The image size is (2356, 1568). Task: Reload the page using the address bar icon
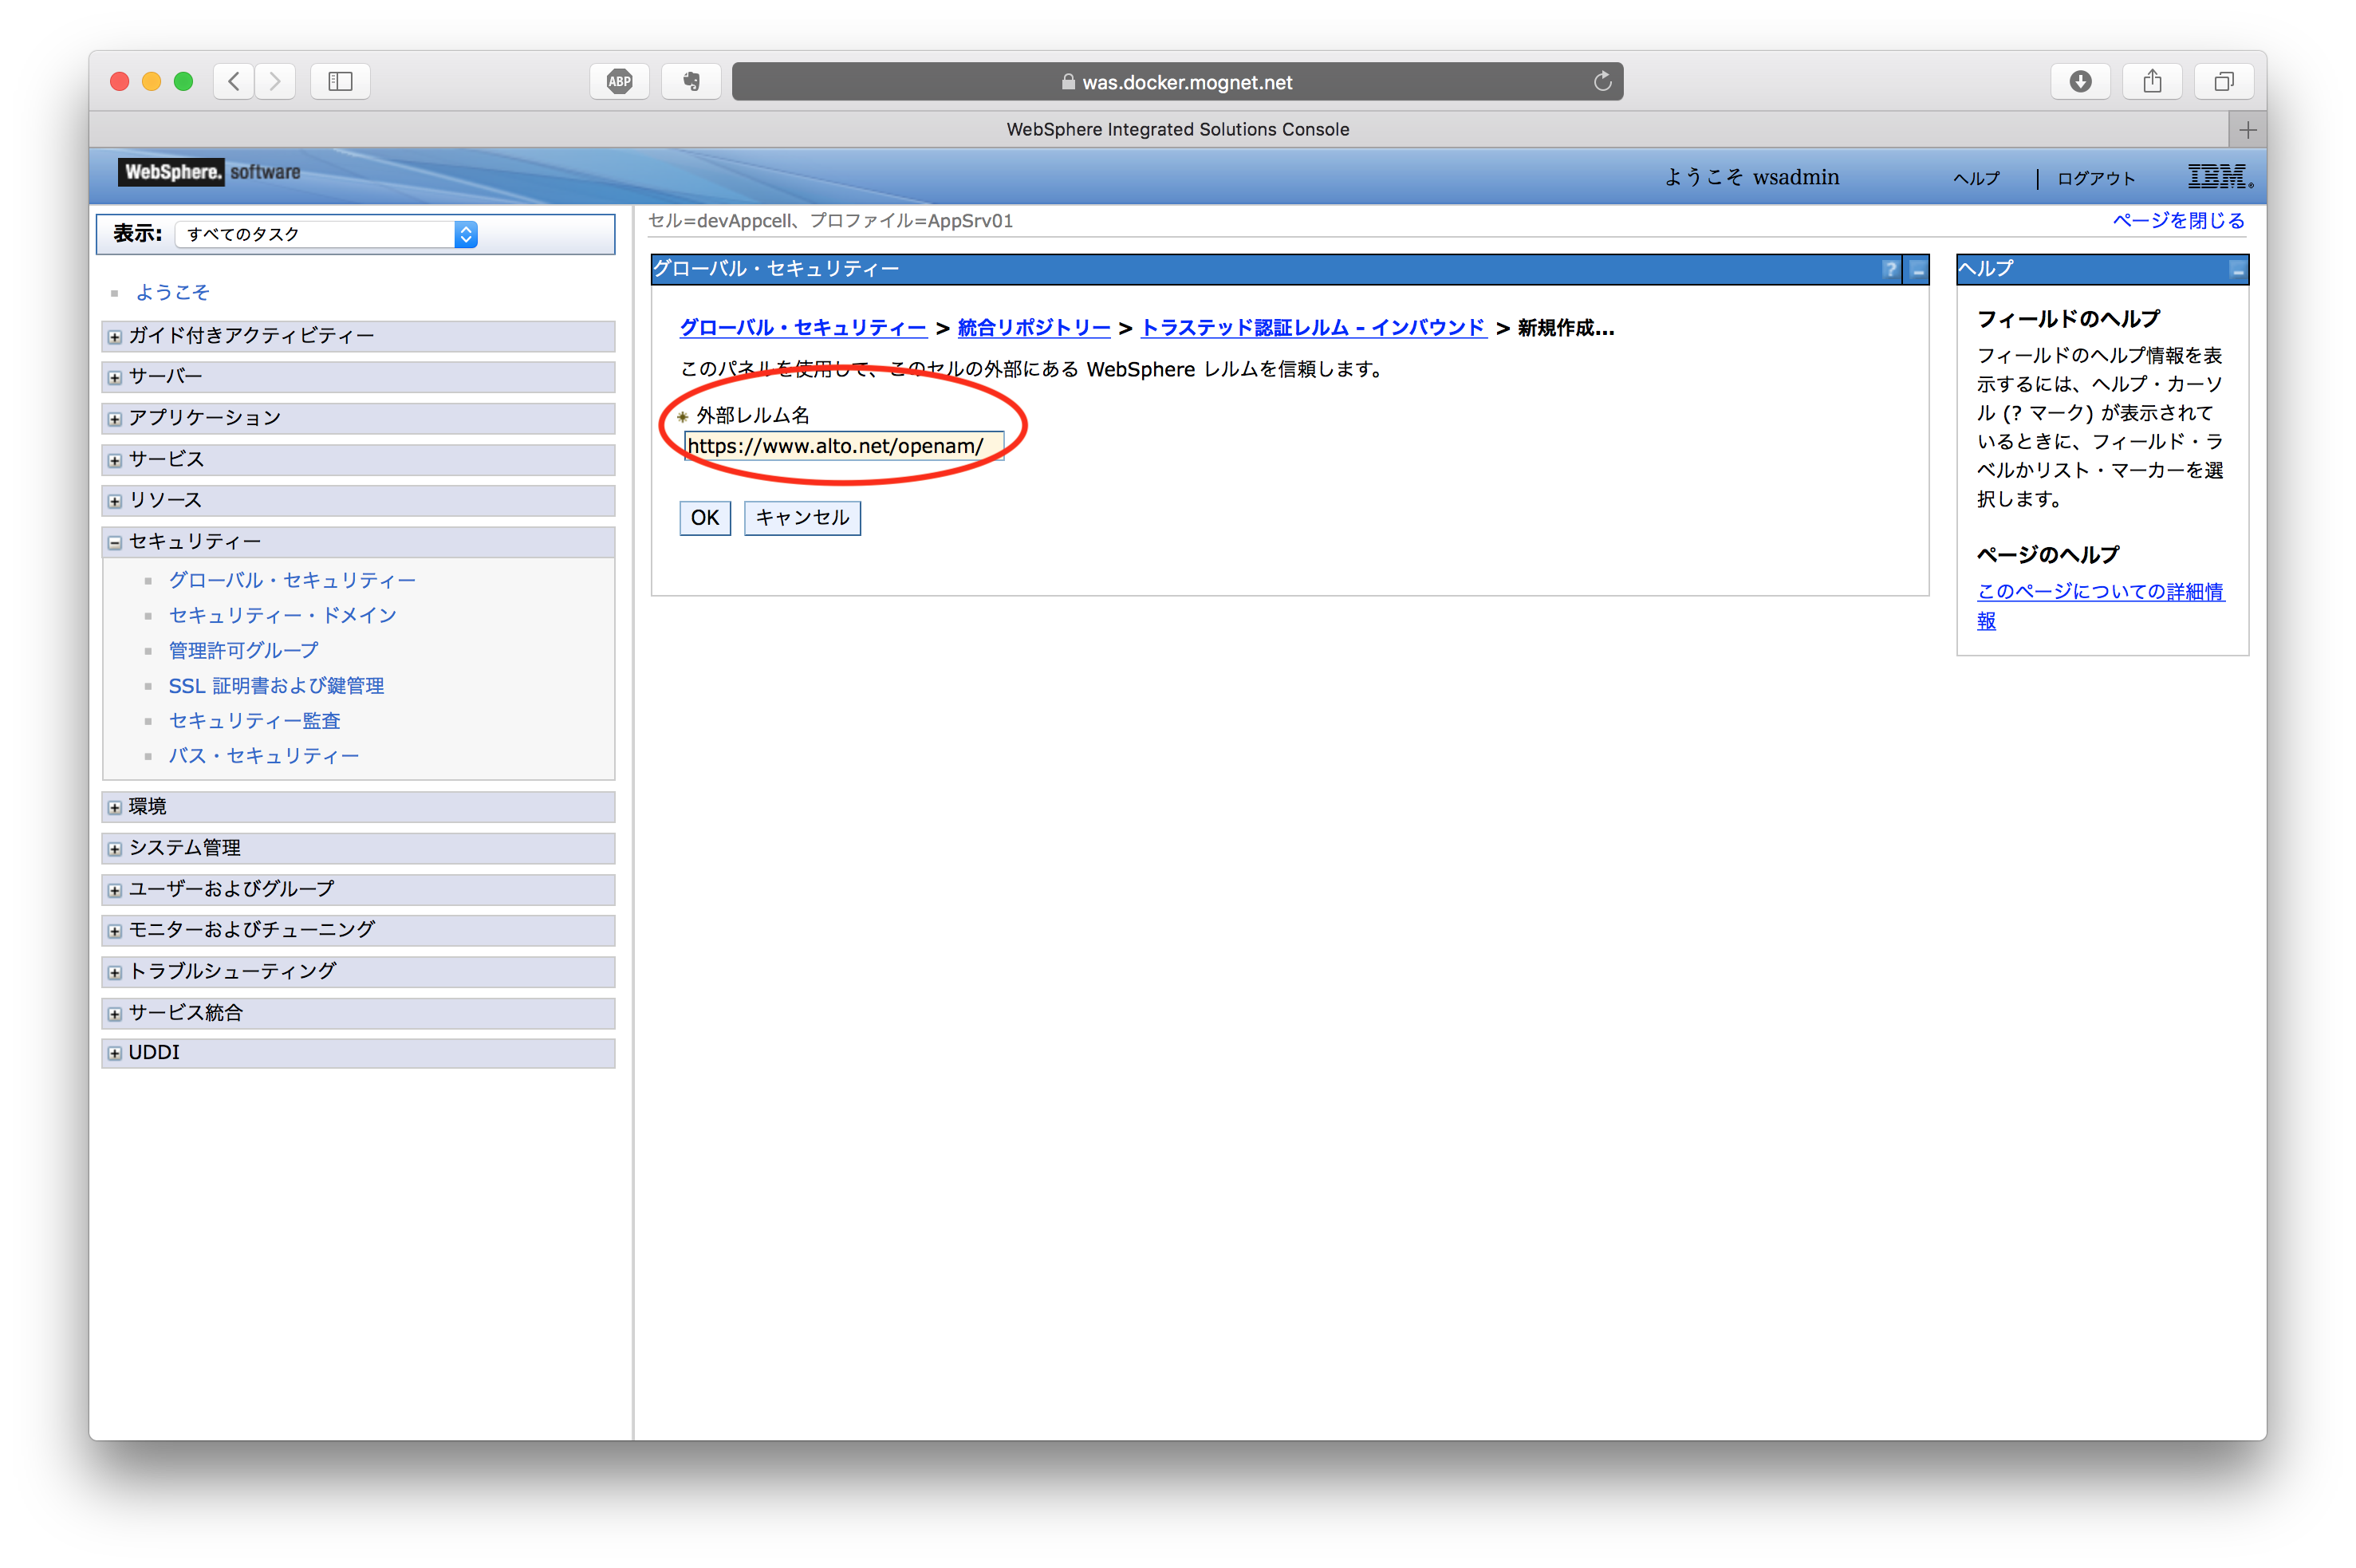pyautogui.click(x=1603, y=81)
